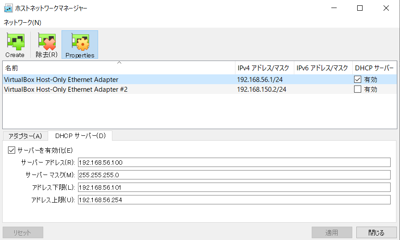
Task: Switch to the アダプター(A) tab
Action: [x=25, y=136]
